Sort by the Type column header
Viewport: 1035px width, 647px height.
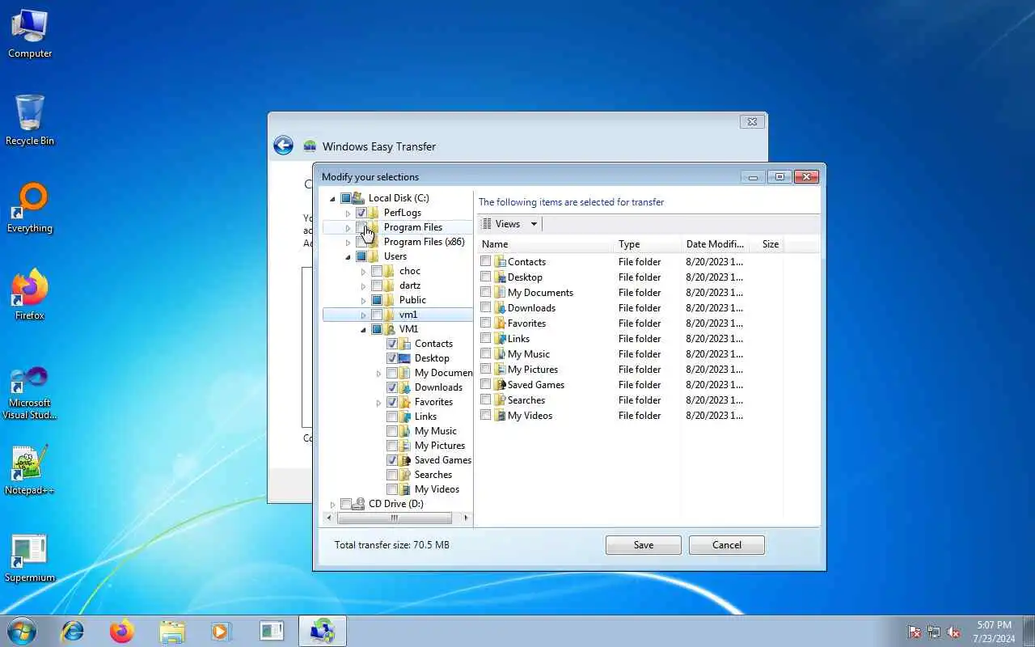[648, 243]
